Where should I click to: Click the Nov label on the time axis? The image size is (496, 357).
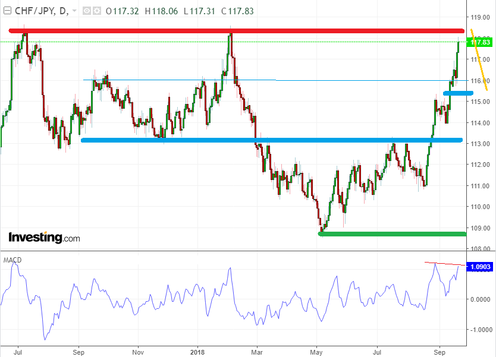pyautogui.click(x=137, y=352)
